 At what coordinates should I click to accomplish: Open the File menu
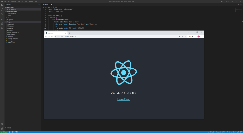(5, 1)
